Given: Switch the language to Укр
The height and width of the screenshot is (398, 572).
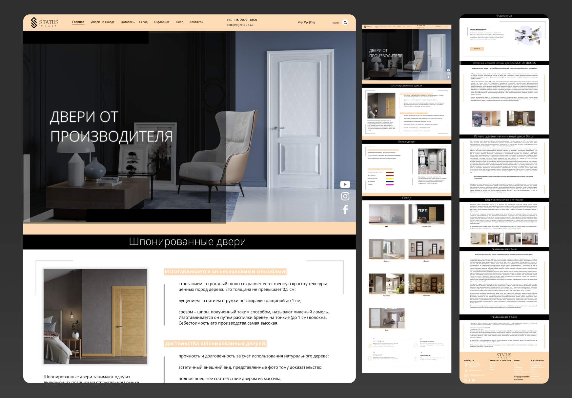Looking at the screenshot, I should tap(300, 22).
